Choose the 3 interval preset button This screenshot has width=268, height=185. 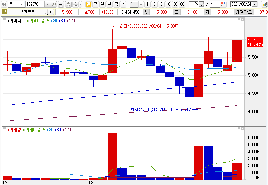tap(154, 4)
